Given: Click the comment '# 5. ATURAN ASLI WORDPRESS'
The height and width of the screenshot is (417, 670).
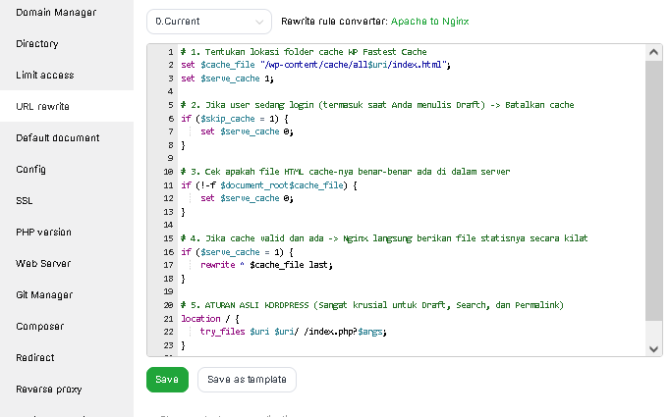Looking at the screenshot, I should click(x=371, y=305).
